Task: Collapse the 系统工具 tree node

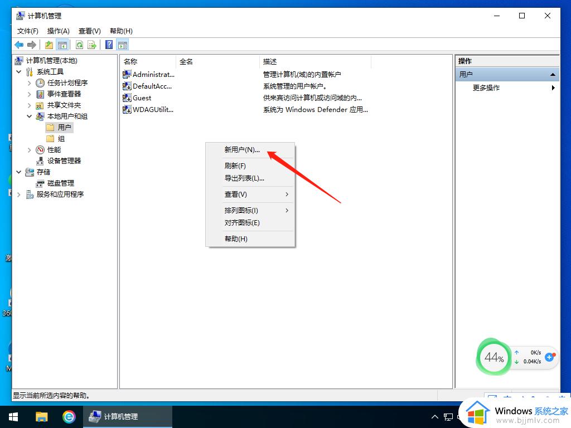Action: (x=19, y=72)
